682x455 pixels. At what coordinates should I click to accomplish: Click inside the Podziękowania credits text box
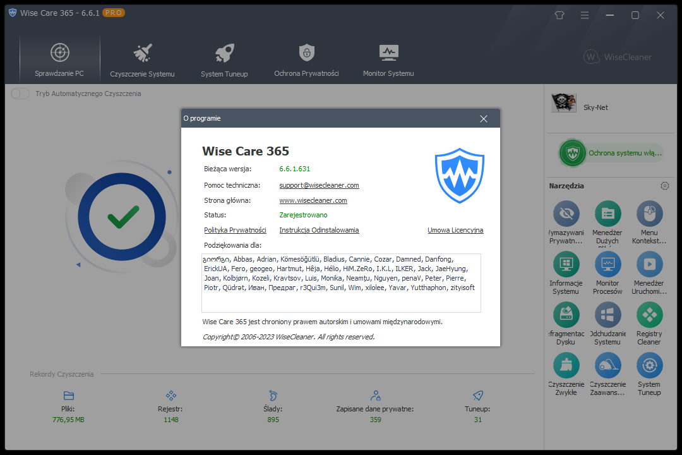point(341,283)
